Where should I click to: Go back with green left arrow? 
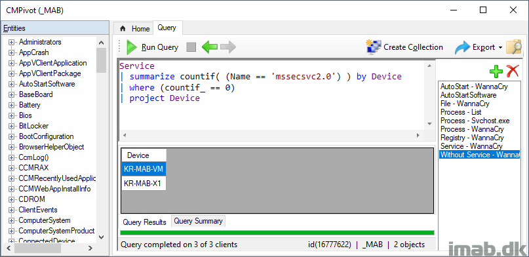[210, 47]
